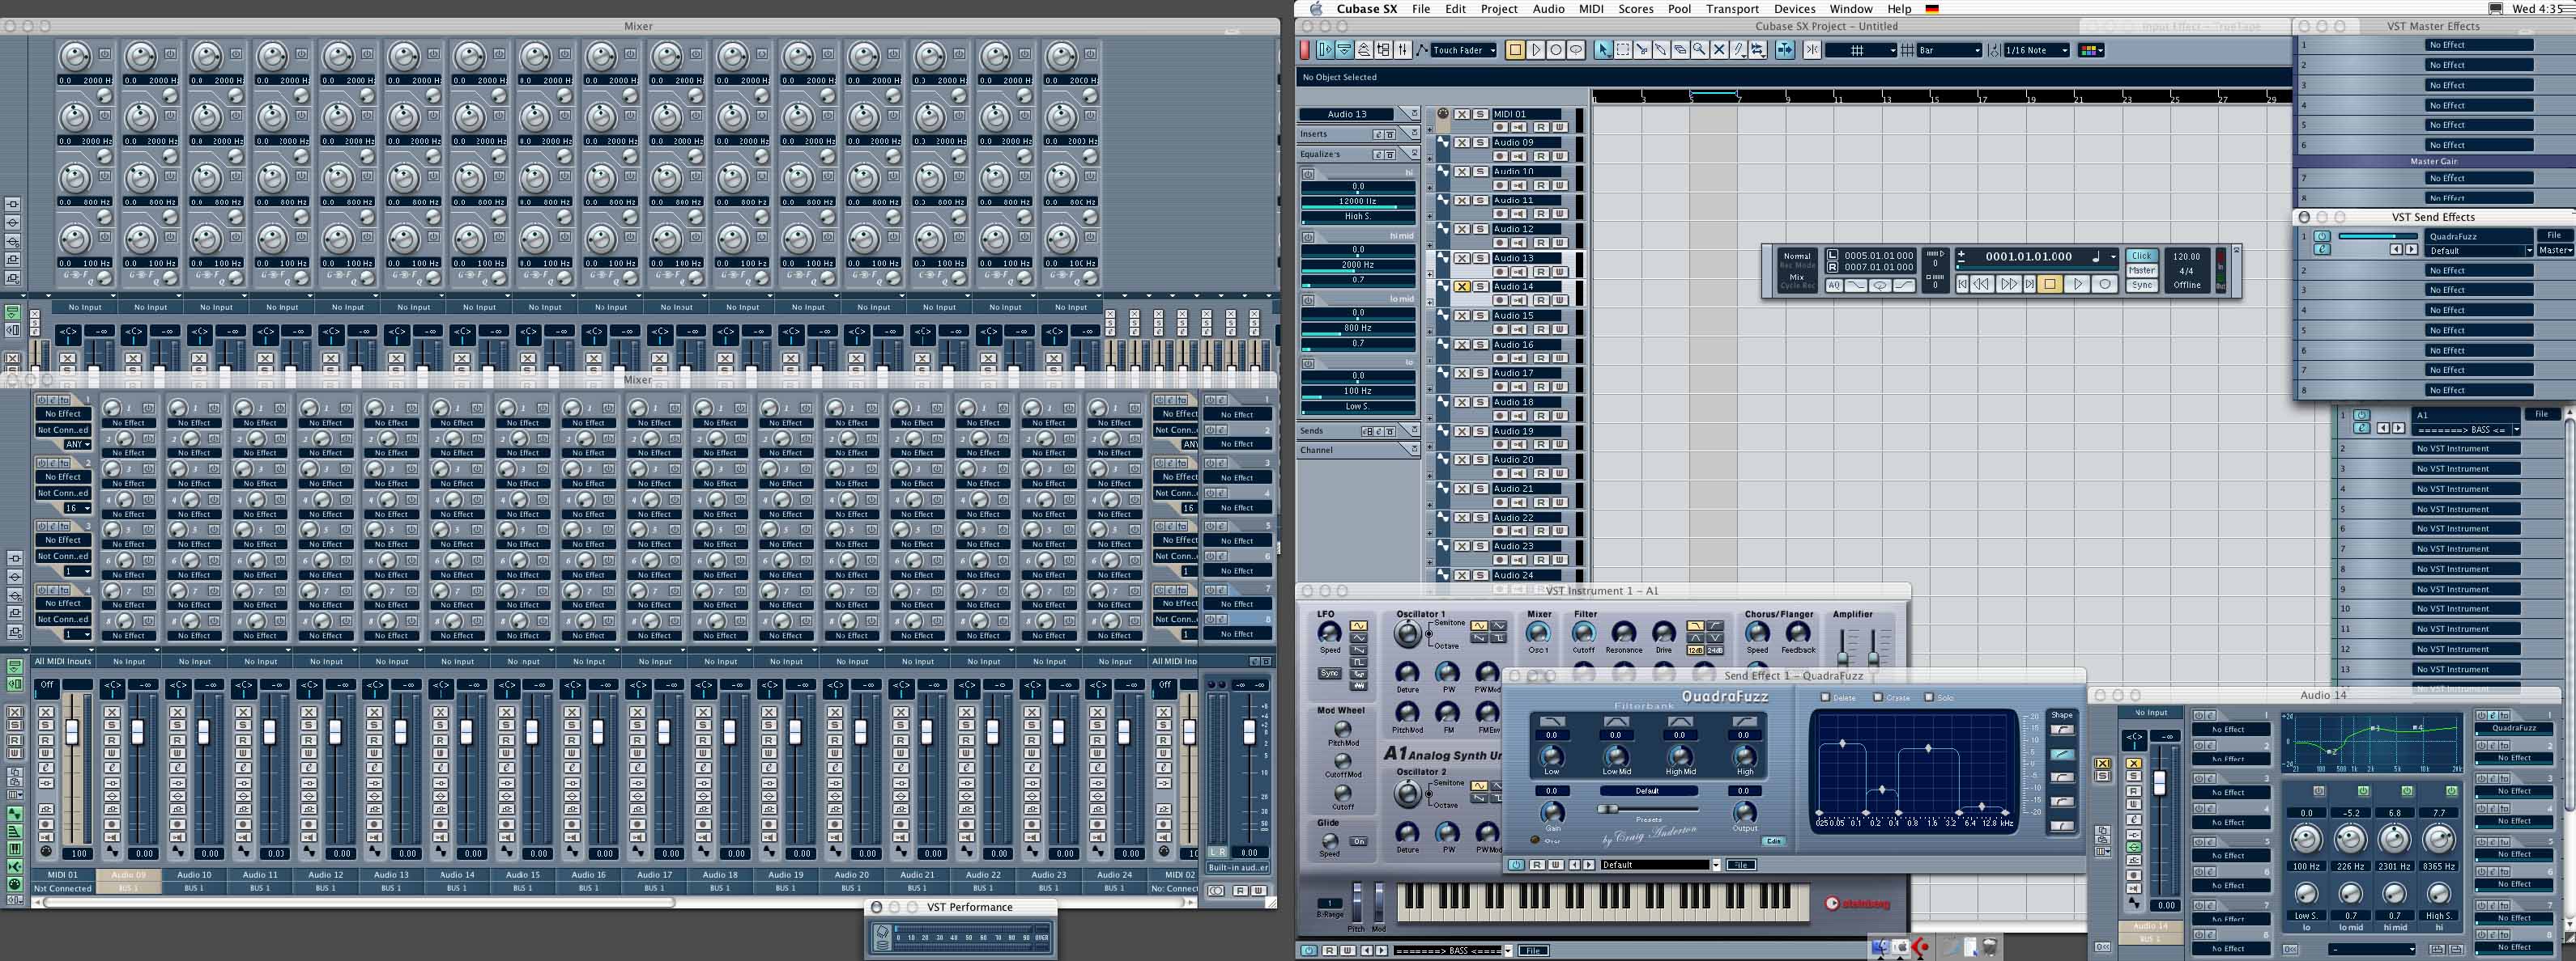
Task: Toggle the Autoscroll toolbar button
Action: 1785,50
